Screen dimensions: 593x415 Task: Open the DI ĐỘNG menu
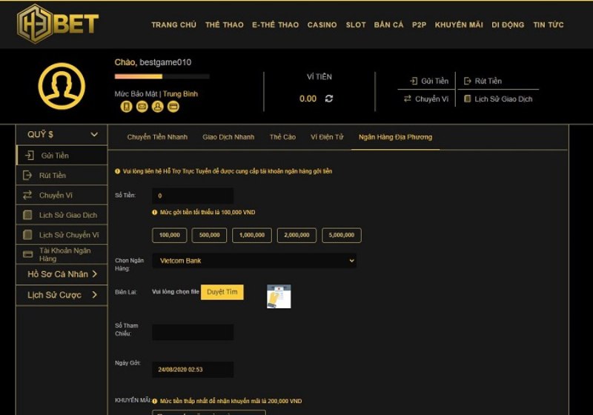point(508,25)
